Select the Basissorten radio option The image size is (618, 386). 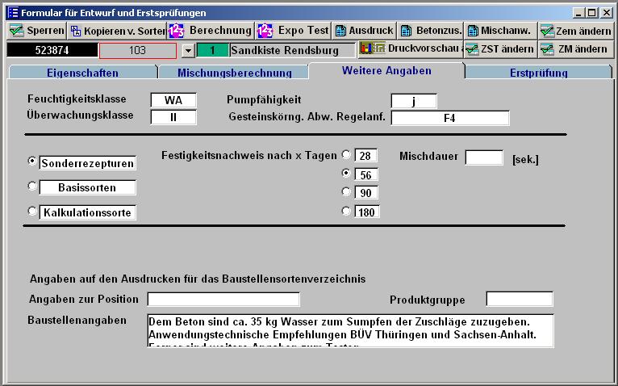(33, 187)
